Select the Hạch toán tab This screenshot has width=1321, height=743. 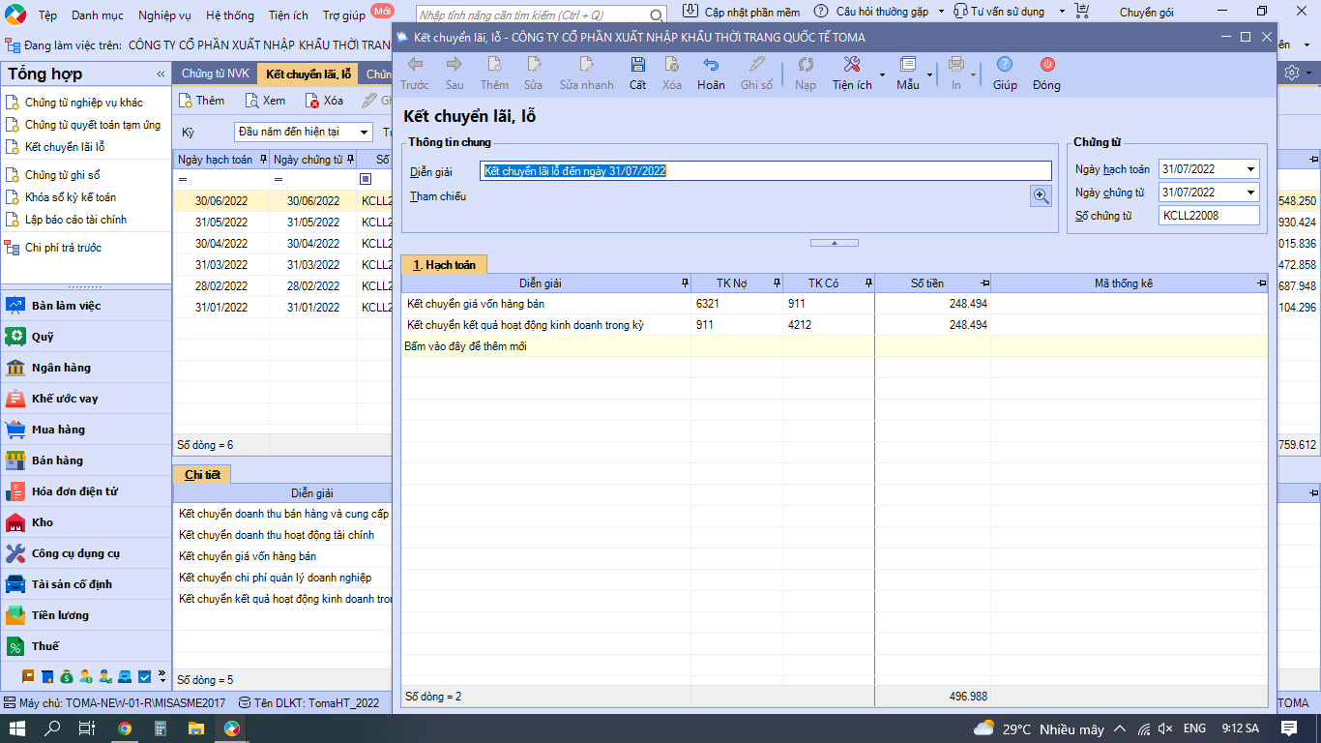pyautogui.click(x=444, y=265)
